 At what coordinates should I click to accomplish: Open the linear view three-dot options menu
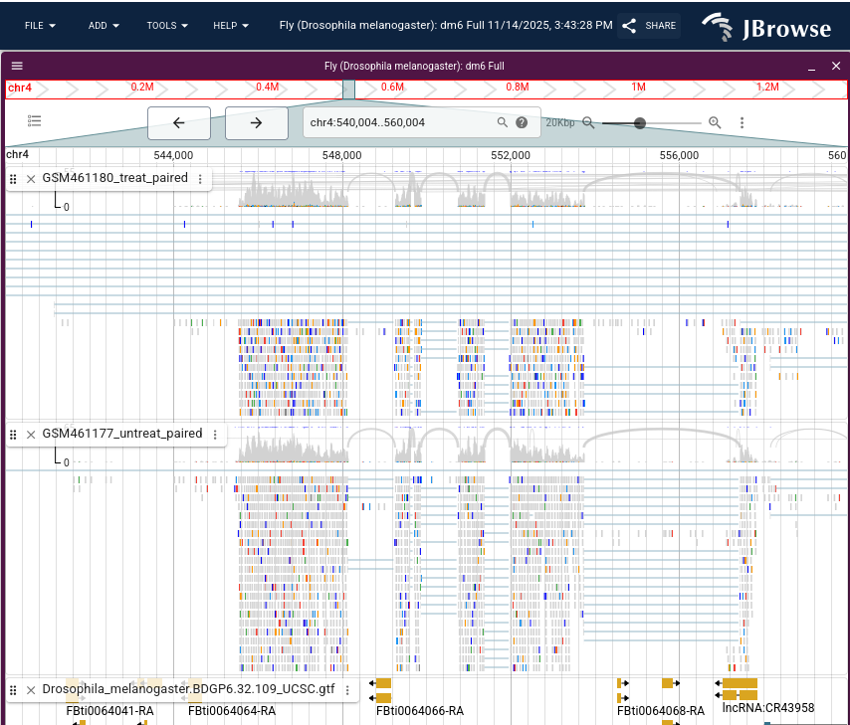743,122
